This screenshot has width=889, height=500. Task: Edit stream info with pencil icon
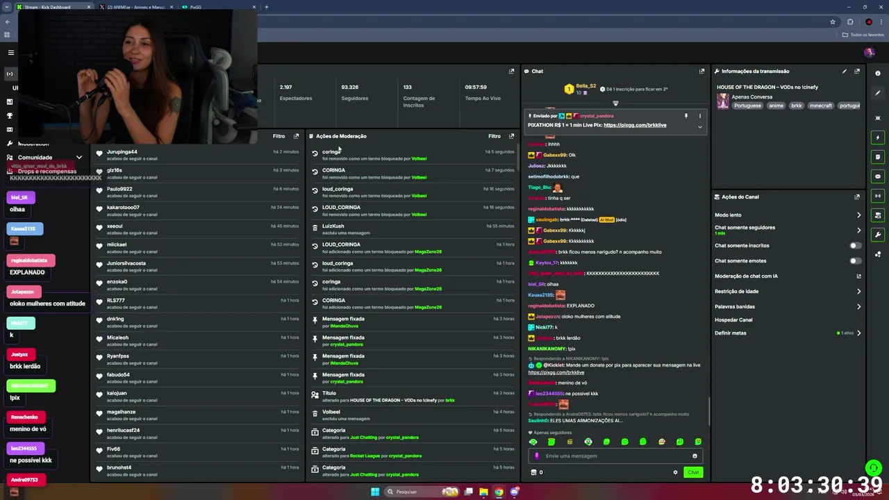[x=845, y=71]
